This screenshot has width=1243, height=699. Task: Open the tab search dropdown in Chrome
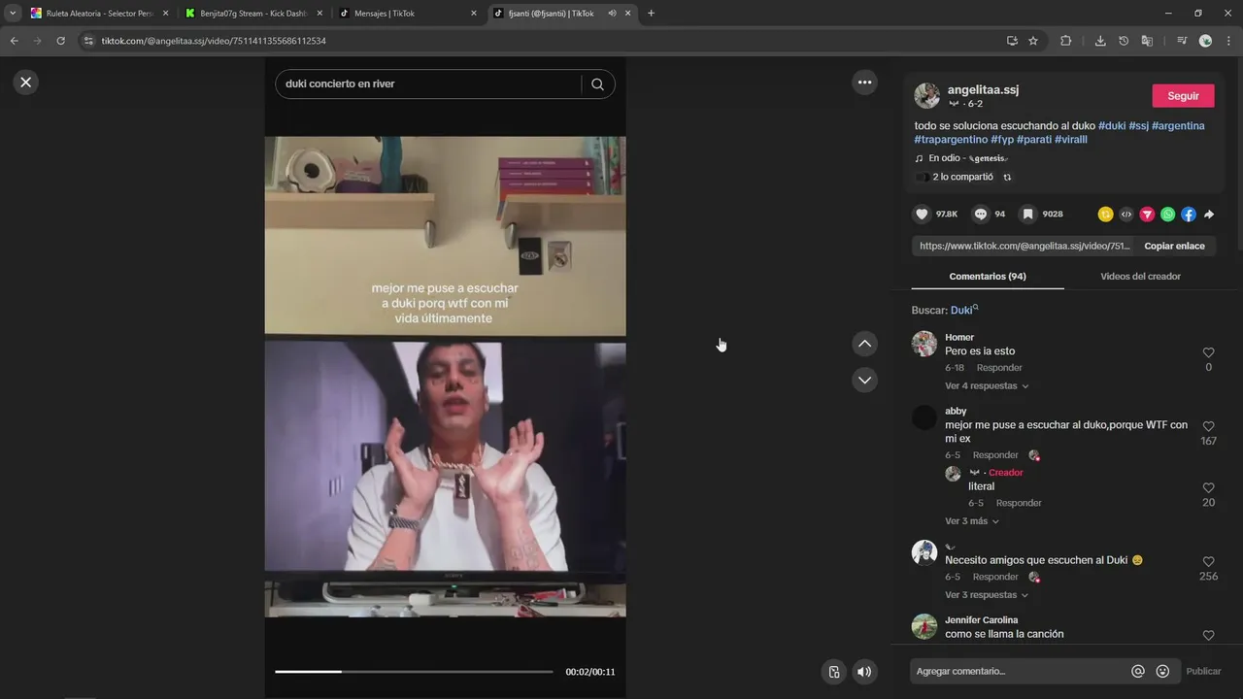tap(13, 14)
